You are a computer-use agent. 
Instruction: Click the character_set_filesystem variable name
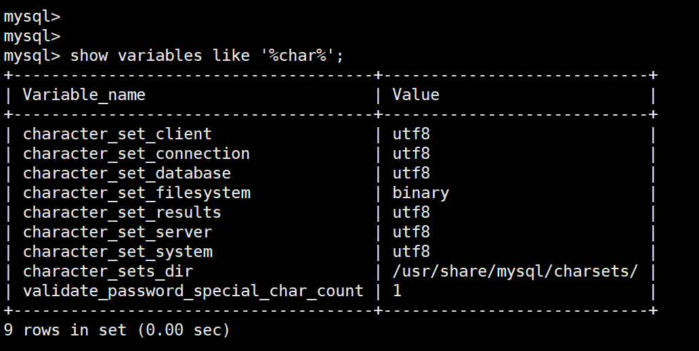pyautogui.click(x=136, y=193)
